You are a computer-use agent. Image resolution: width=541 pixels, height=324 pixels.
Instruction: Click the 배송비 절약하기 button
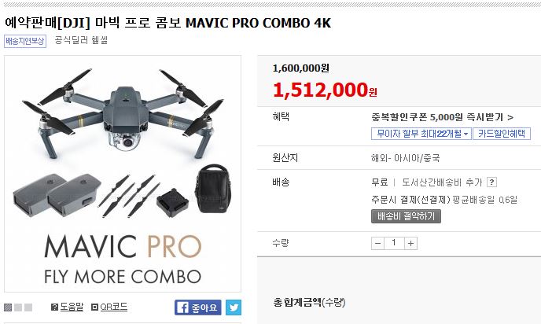point(406,216)
